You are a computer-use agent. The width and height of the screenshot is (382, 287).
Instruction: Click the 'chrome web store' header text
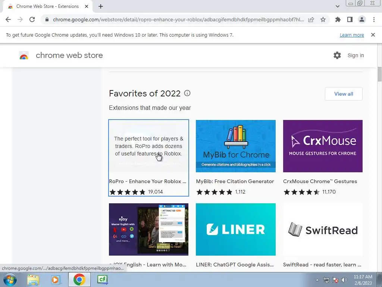coord(69,55)
